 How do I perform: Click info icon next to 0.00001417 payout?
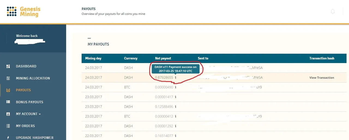point(176,97)
